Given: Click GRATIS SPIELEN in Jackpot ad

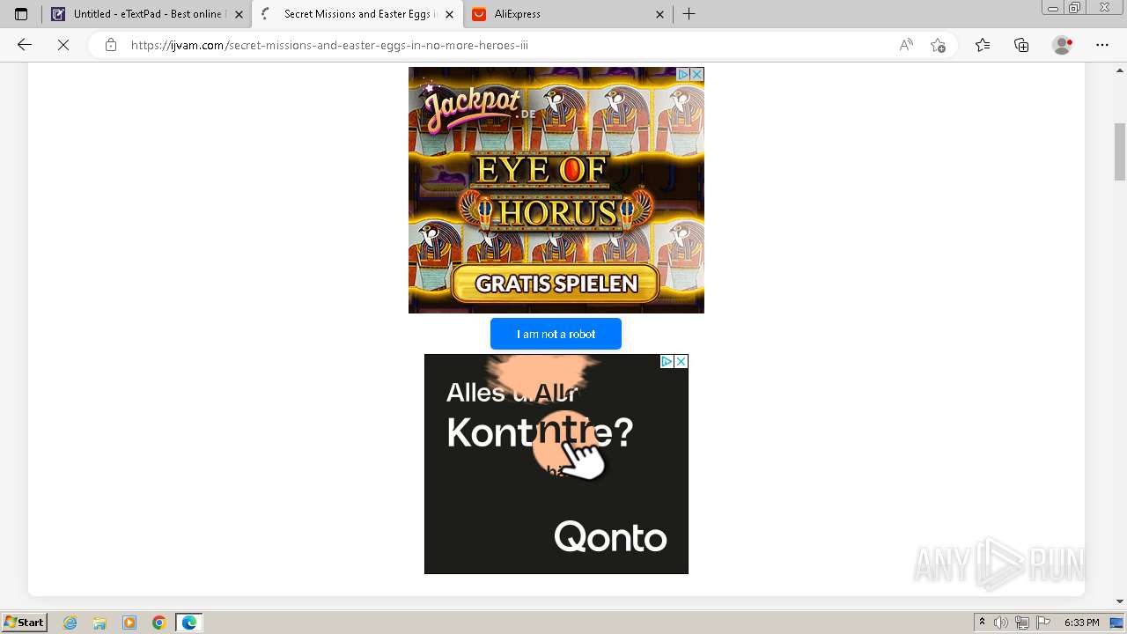Looking at the screenshot, I should tap(556, 284).
